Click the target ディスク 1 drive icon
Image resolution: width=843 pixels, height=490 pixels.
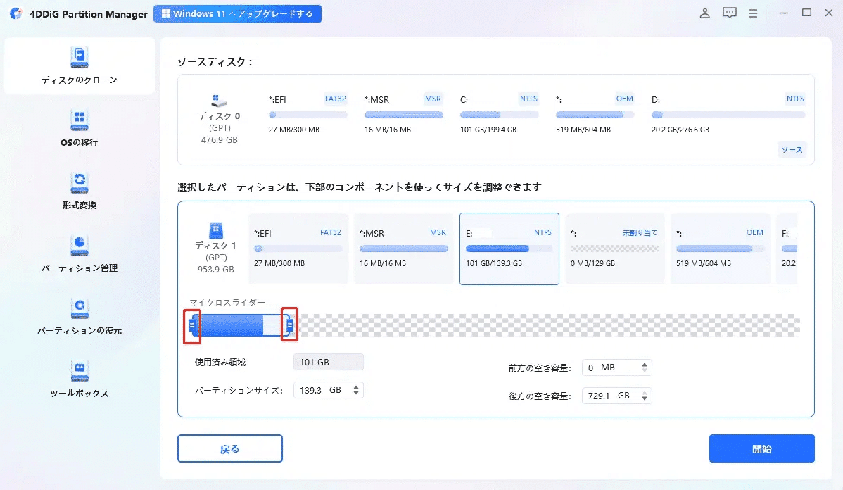pos(215,231)
